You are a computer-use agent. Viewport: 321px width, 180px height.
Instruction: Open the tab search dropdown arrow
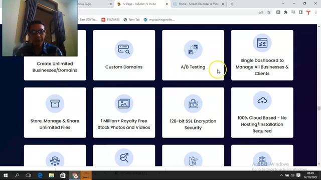[x=283, y=3]
